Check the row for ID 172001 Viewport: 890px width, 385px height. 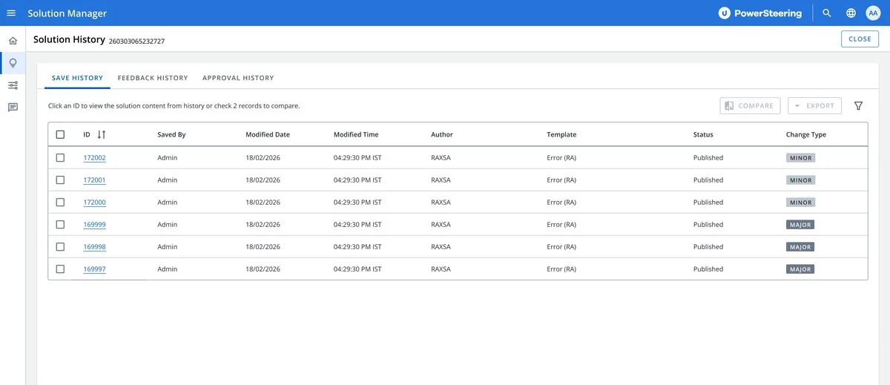point(60,180)
